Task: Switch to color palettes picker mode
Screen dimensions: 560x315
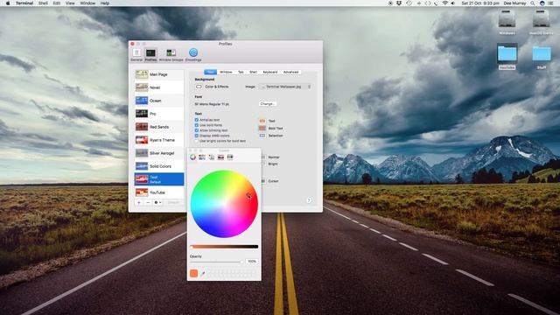Action: 212,157
